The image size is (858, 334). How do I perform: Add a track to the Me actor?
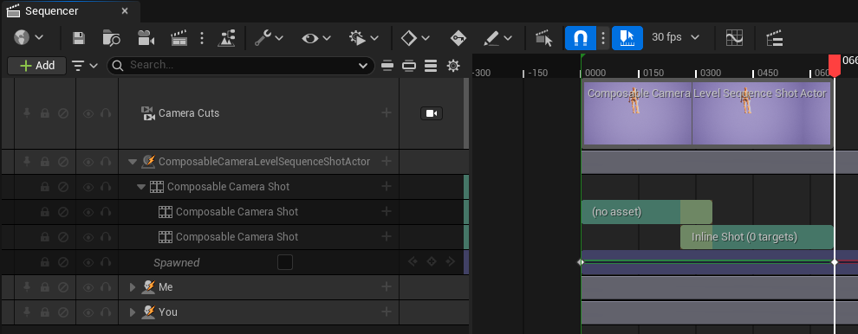(387, 286)
